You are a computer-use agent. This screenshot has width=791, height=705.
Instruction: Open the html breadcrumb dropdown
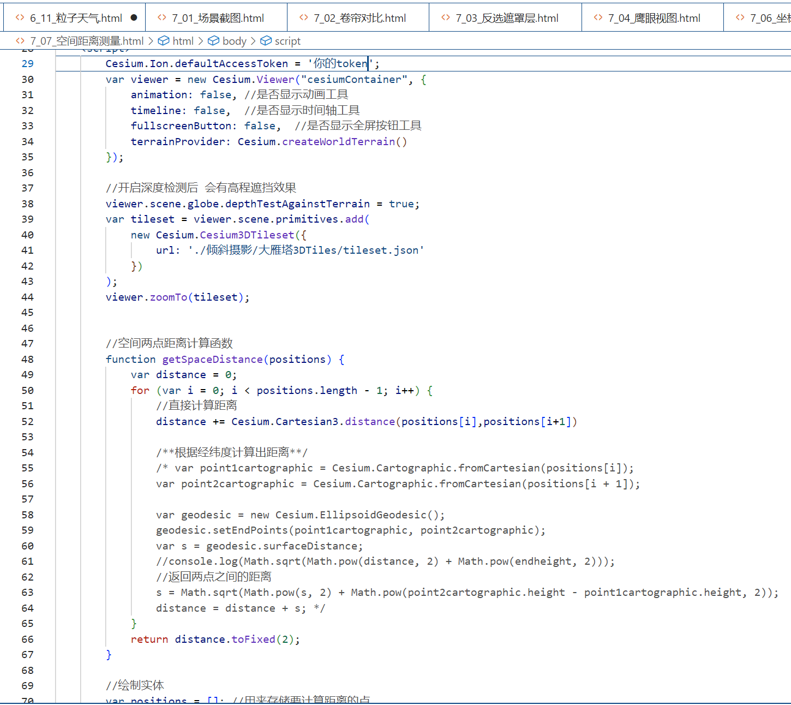183,41
